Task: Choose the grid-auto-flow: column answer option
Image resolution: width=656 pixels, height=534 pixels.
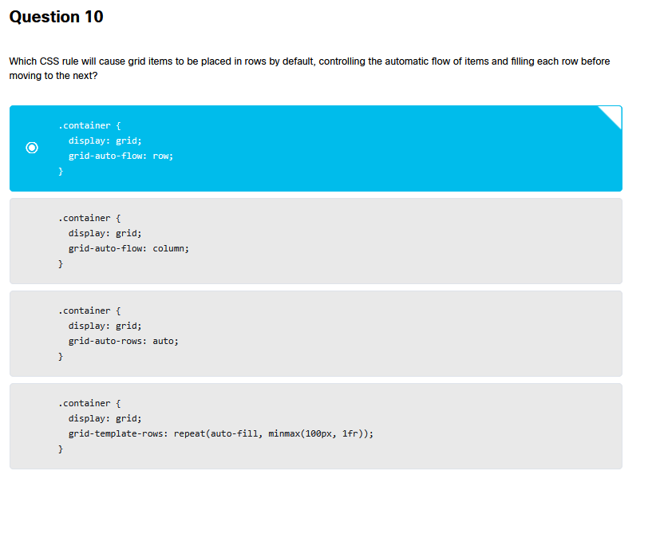Action: tap(315, 241)
